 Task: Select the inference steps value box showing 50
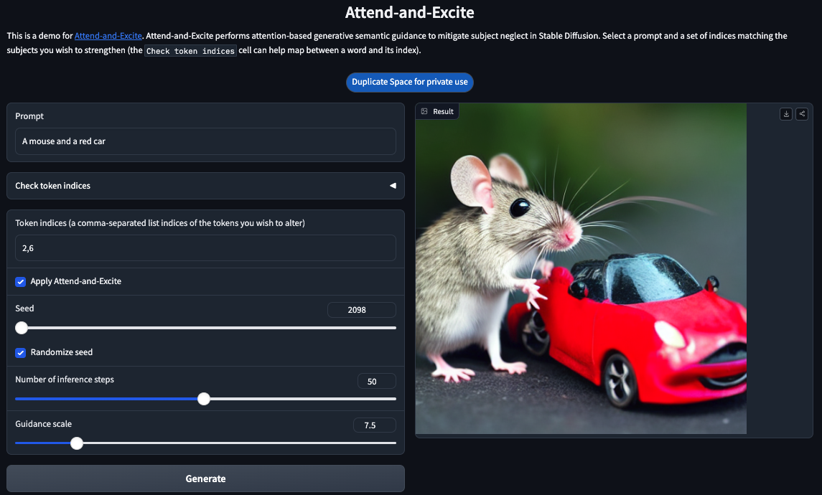pyautogui.click(x=376, y=382)
